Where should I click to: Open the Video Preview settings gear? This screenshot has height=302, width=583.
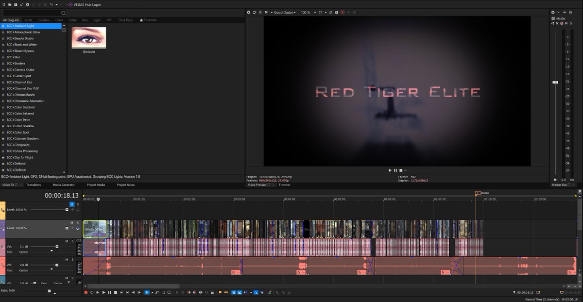pyautogui.click(x=249, y=12)
